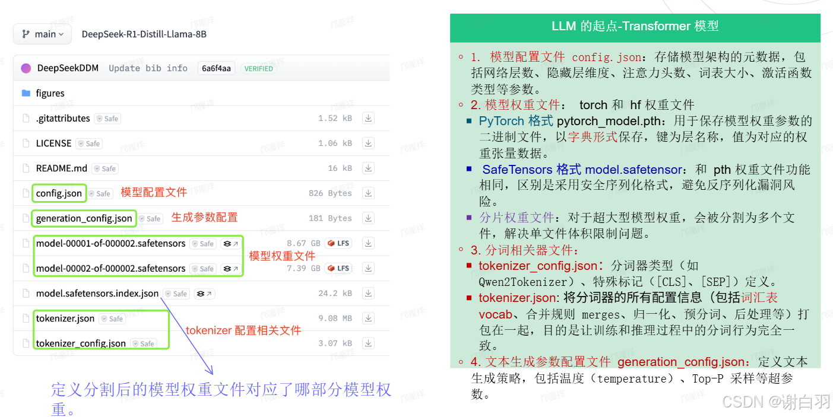Download the LICENSE file
Viewport: 833px width, 417px height.
[369, 143]
